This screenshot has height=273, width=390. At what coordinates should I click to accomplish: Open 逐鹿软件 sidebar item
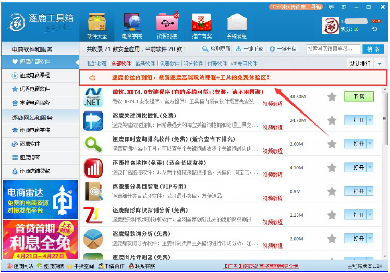[40, 144]
